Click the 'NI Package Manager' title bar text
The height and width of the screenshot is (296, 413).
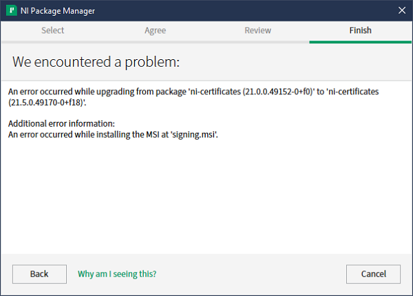tap(58, 11)
